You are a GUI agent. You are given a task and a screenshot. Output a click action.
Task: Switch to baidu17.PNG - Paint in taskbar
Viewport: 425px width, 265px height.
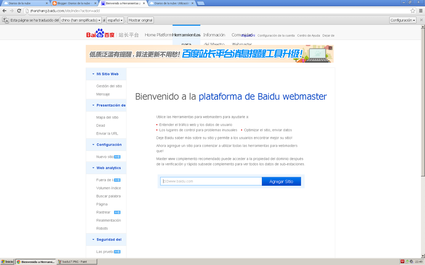[77, 262]
